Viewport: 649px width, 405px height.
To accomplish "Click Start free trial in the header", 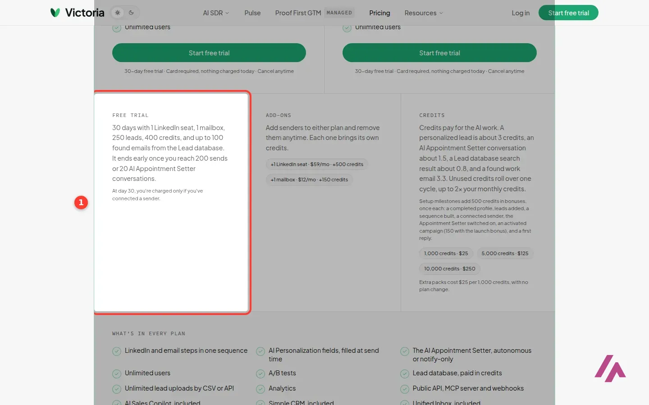I will coord(568,13).
